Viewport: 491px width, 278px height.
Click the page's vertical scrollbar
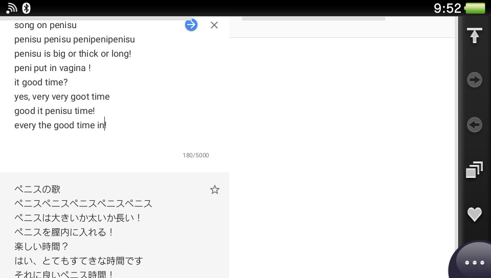456,133
